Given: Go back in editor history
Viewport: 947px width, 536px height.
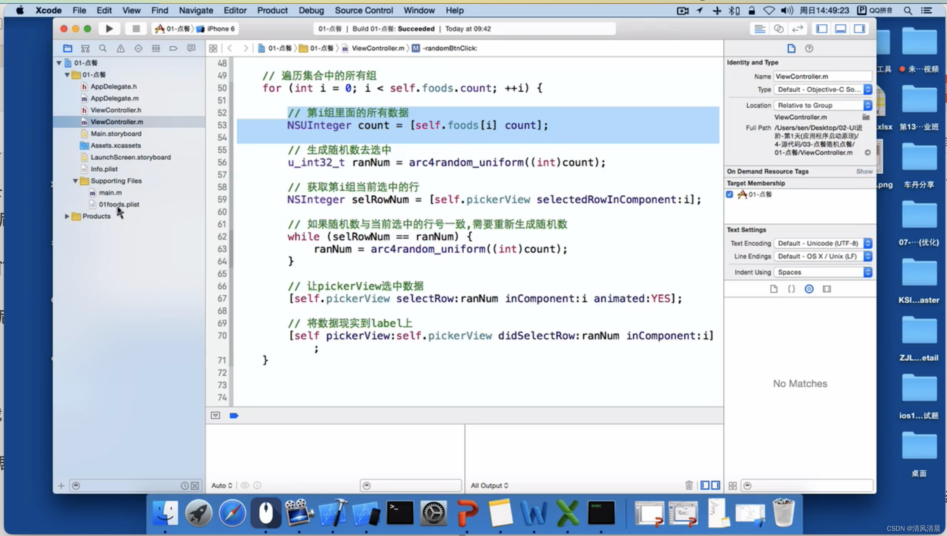Looking at the screenshot, I should coord(230,48).
